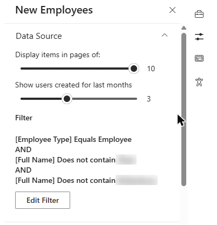Click the vertical scrollbar thumb
The image size is (217, 225).
(x=184, y=110)
